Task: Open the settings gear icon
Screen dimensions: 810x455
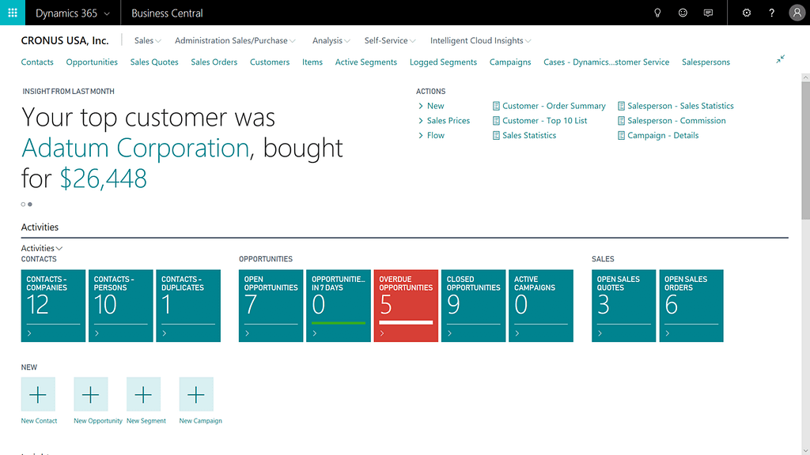Action: pos(747,13)
